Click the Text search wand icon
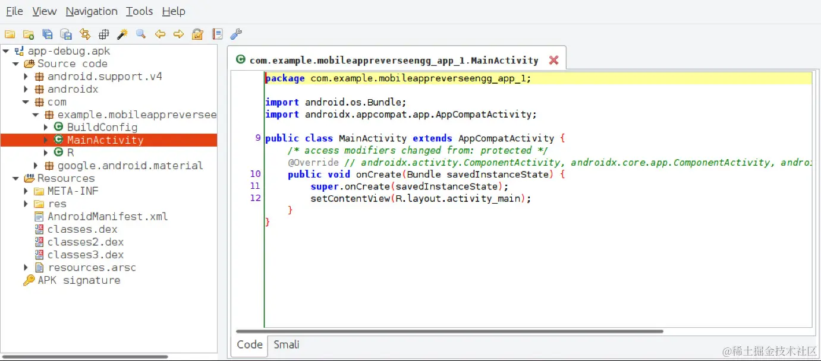Viewport: 821px width, 361px height. click(122, 34)
